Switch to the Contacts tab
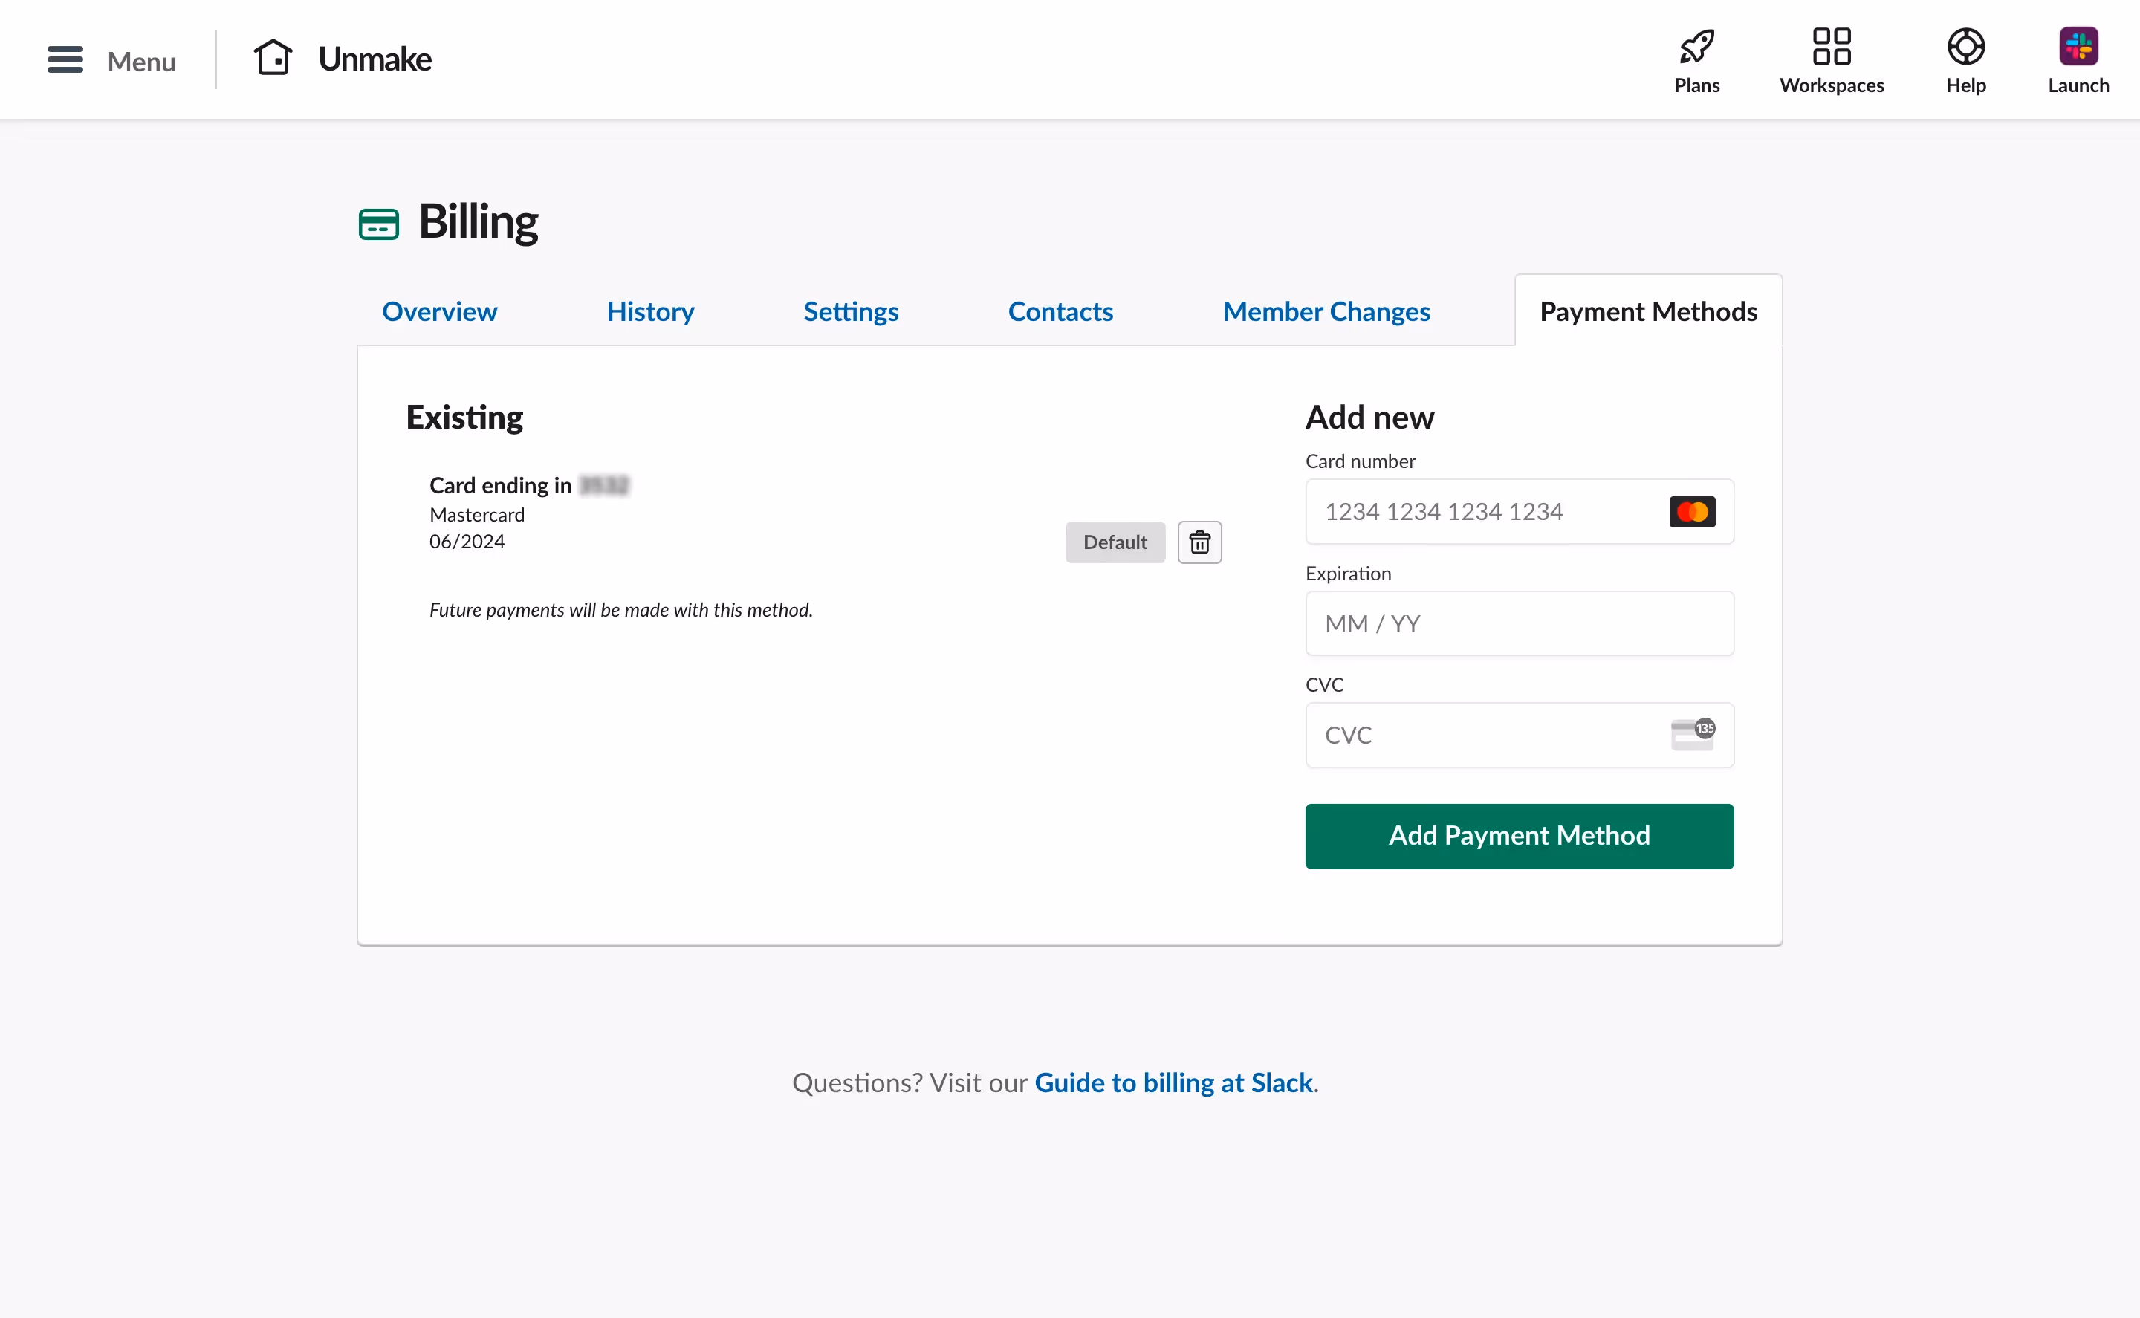The image size is (2140, 1318). click(1060, 311)
